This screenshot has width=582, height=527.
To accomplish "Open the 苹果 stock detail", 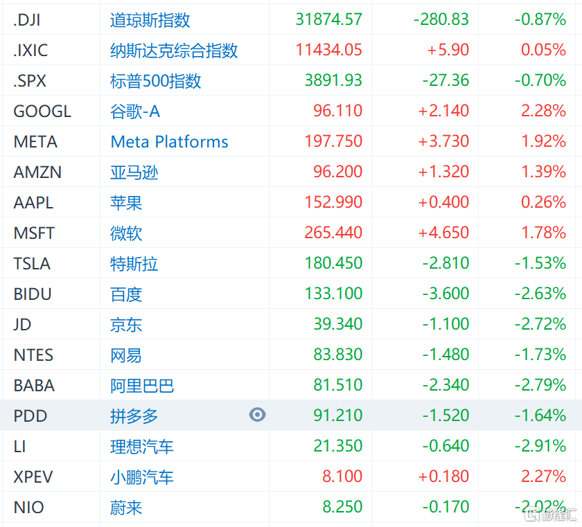I will coord(125,202).
